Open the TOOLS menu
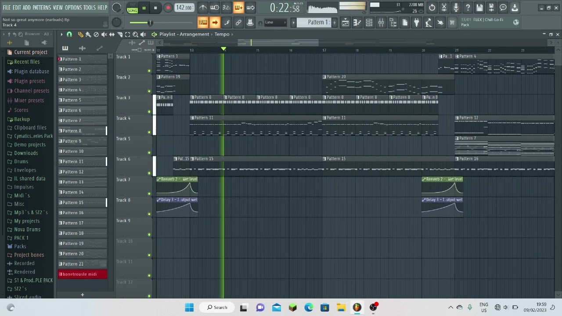The height and width of the screenshot is (316, 562). pos(89,7)
